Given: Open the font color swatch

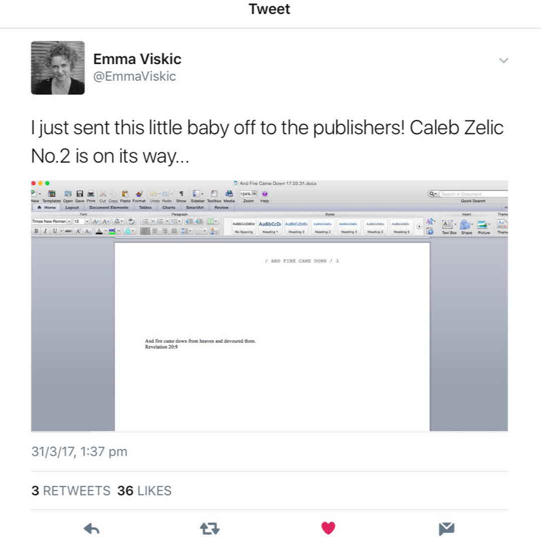Looking at the screenshot, I should point(99,231).
